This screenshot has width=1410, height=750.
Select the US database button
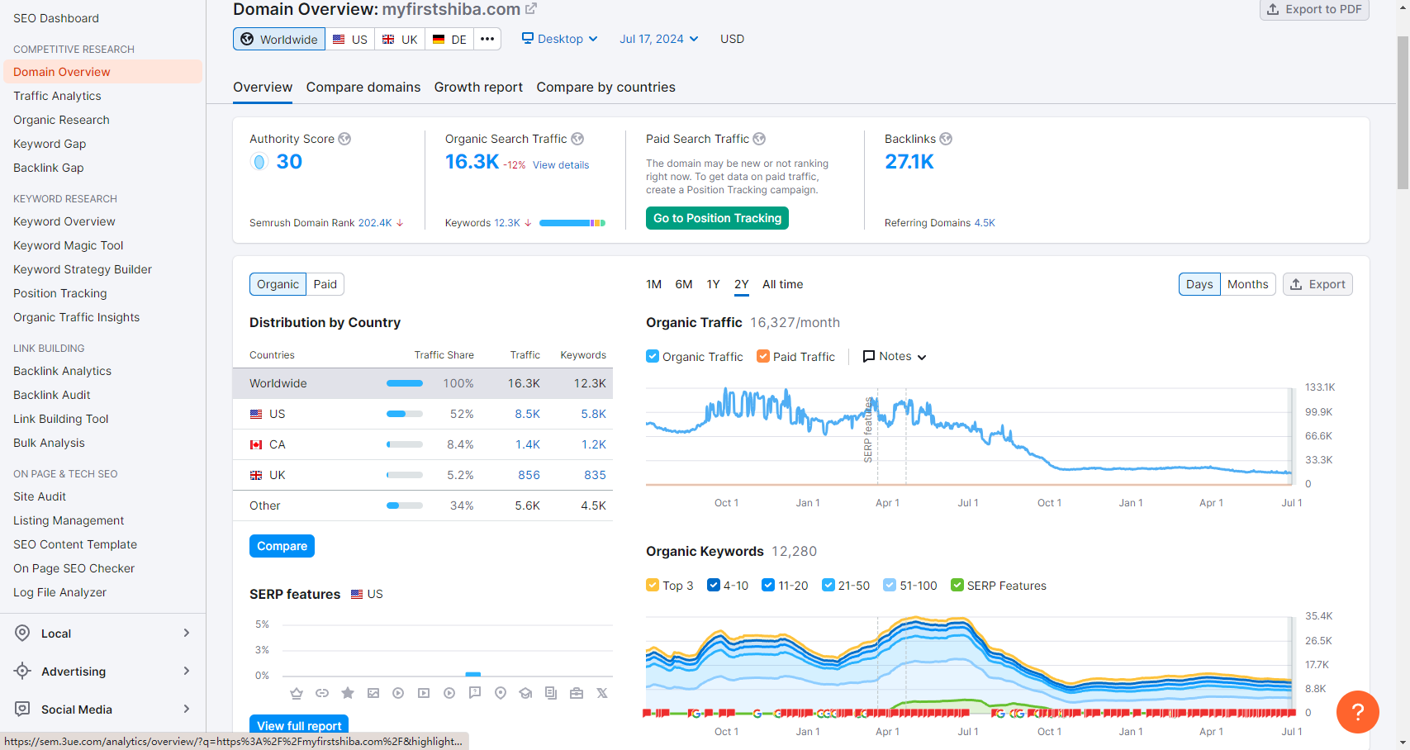[x=350, y=39]
